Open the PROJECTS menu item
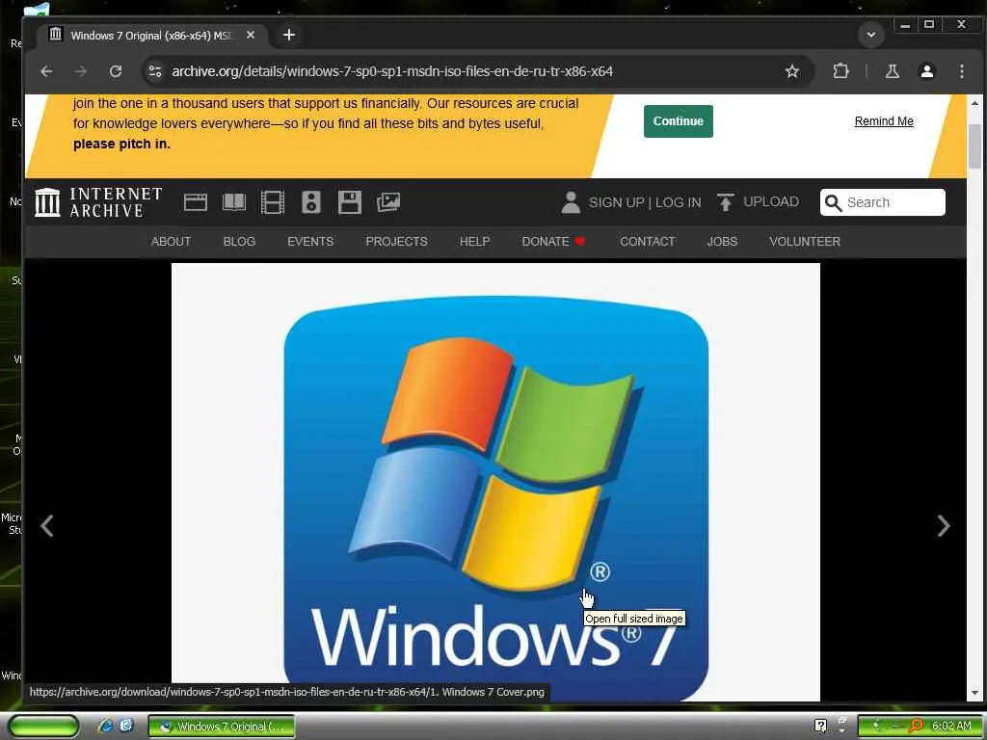The width and height of the screenshot is (987, 740). [396, 242]
